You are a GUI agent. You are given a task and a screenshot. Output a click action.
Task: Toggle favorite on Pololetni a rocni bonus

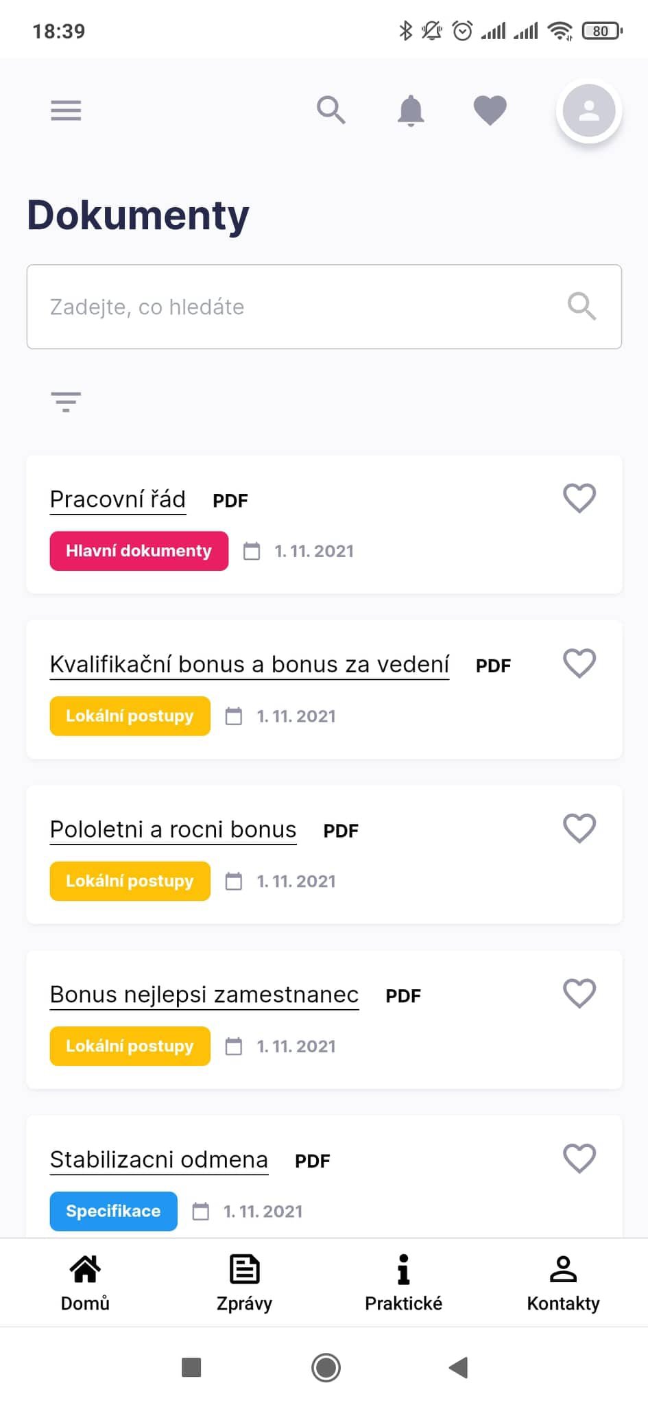(x=579, y=828)
